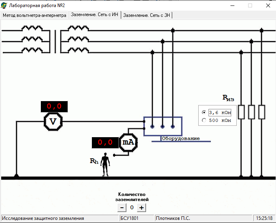Minimize the Лабораторная работа №2 window
Screen dimensions: 276x223
click(x=232, y=5)
